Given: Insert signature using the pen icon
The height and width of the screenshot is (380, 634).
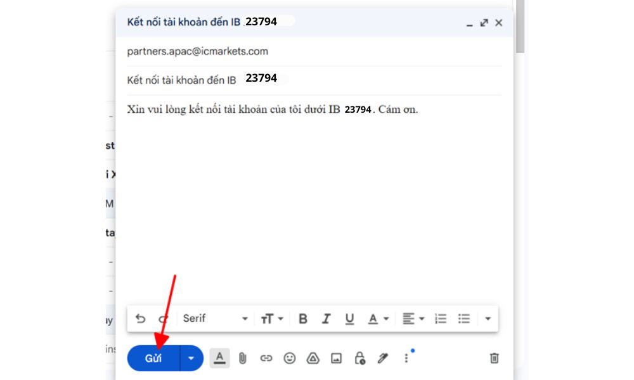Looking at the screenshot, I should [x=382, y=358].
